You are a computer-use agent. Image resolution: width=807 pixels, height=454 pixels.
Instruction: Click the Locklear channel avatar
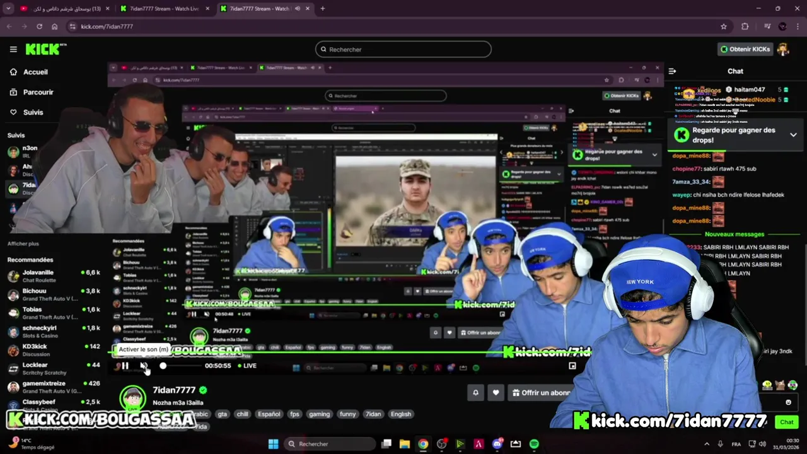(x=13, y=368)
